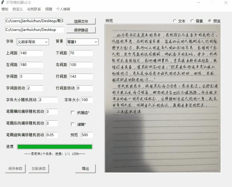Select the 预览 radio button
This screenshot has width=232, height=187.
pos(210,21)
